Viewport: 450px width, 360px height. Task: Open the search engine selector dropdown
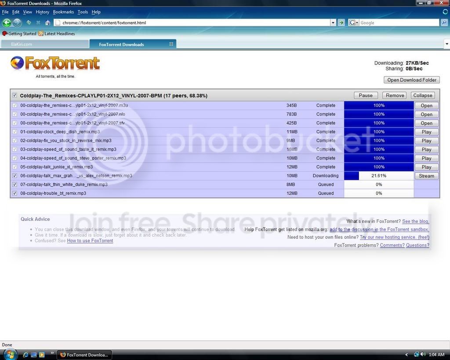(x=354, y=22)
